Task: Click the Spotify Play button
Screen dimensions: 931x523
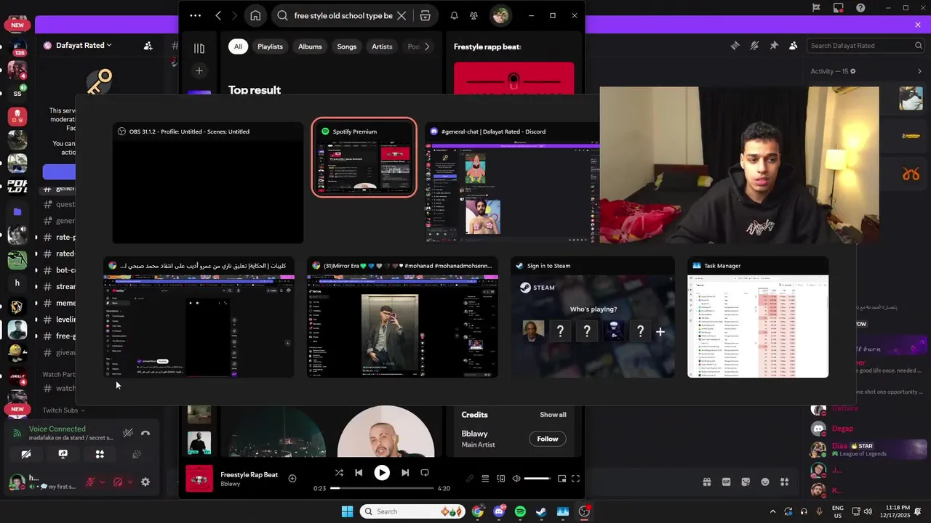Action: click(382, 472)
